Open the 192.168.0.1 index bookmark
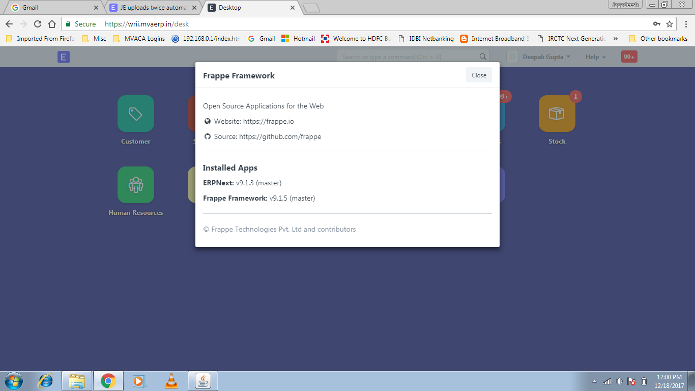 [x=206, y=38]
